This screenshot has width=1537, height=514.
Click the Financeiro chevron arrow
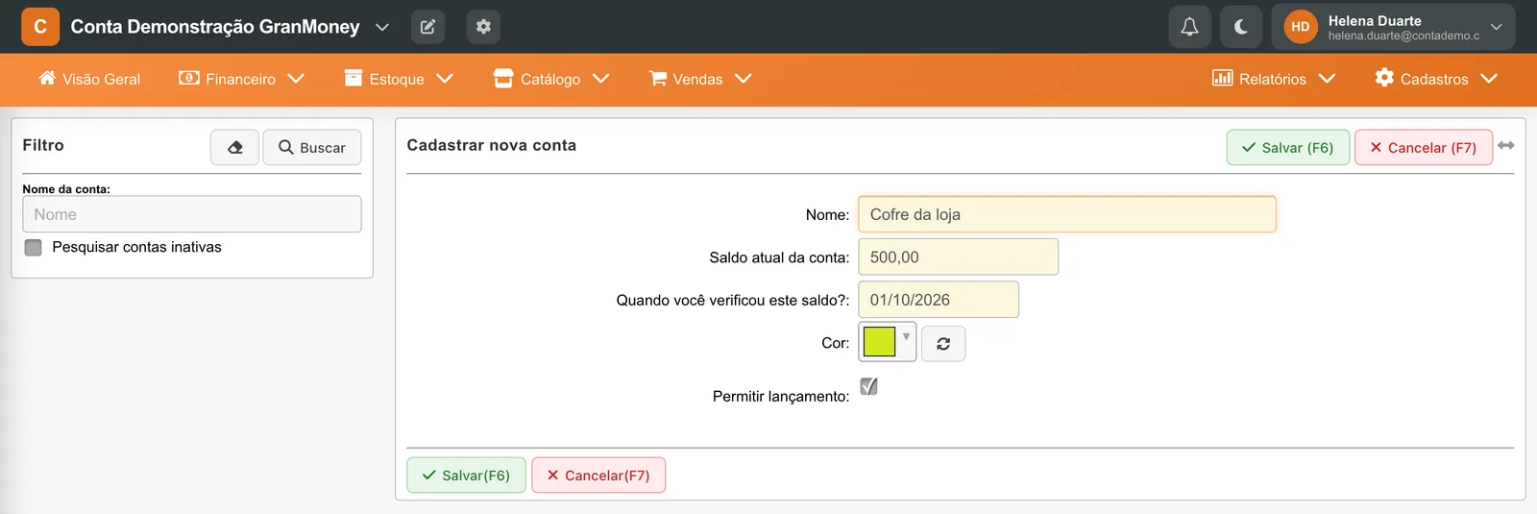[x=296, y=79]
